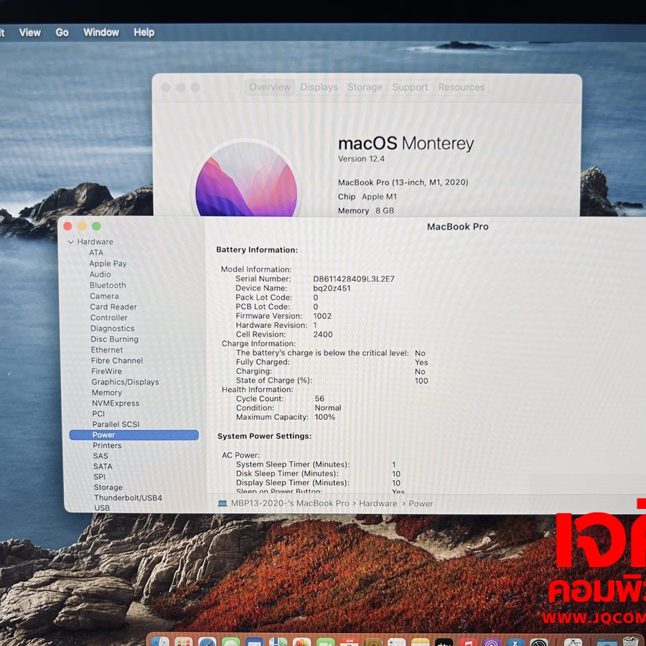Select the highlighted Power row in sidebar
The width and height of the screenshot is (646, 646).
click(134, 435)
